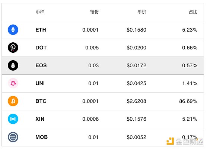The height and width of the screenshot is (149, 207).
Task: Open the BTC currency name
Action: 41,101
